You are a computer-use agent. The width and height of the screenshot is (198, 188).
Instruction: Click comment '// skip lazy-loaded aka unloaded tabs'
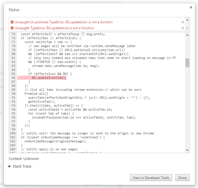pos(102,58)
